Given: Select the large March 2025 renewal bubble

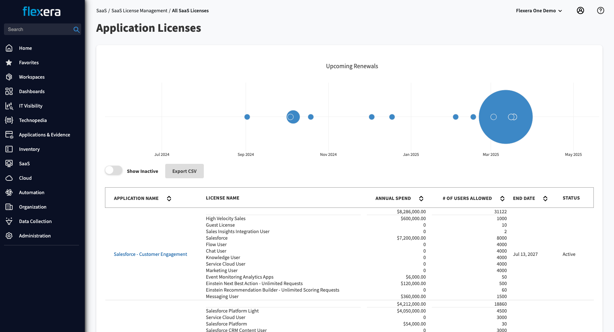Looking at the screenshot, I should pyautogui.click(x=505, y=117).
